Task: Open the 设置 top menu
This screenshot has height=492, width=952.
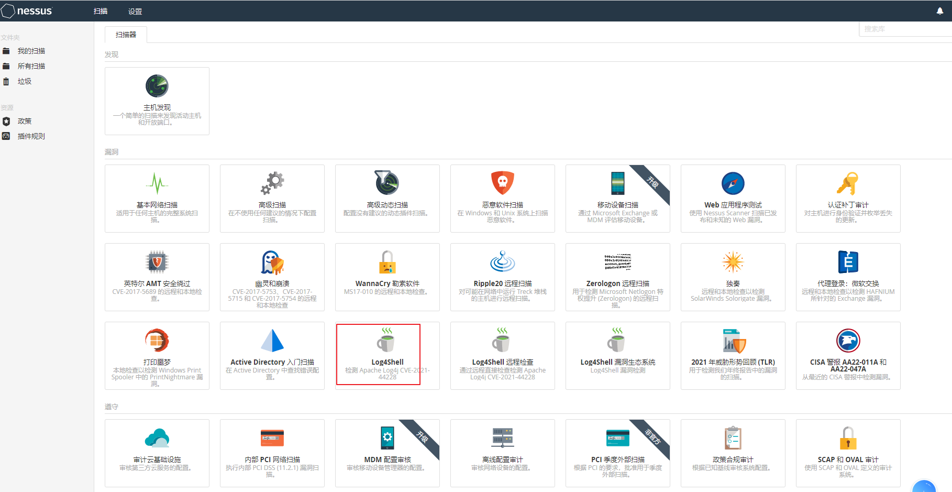Action: click(135, 11)
